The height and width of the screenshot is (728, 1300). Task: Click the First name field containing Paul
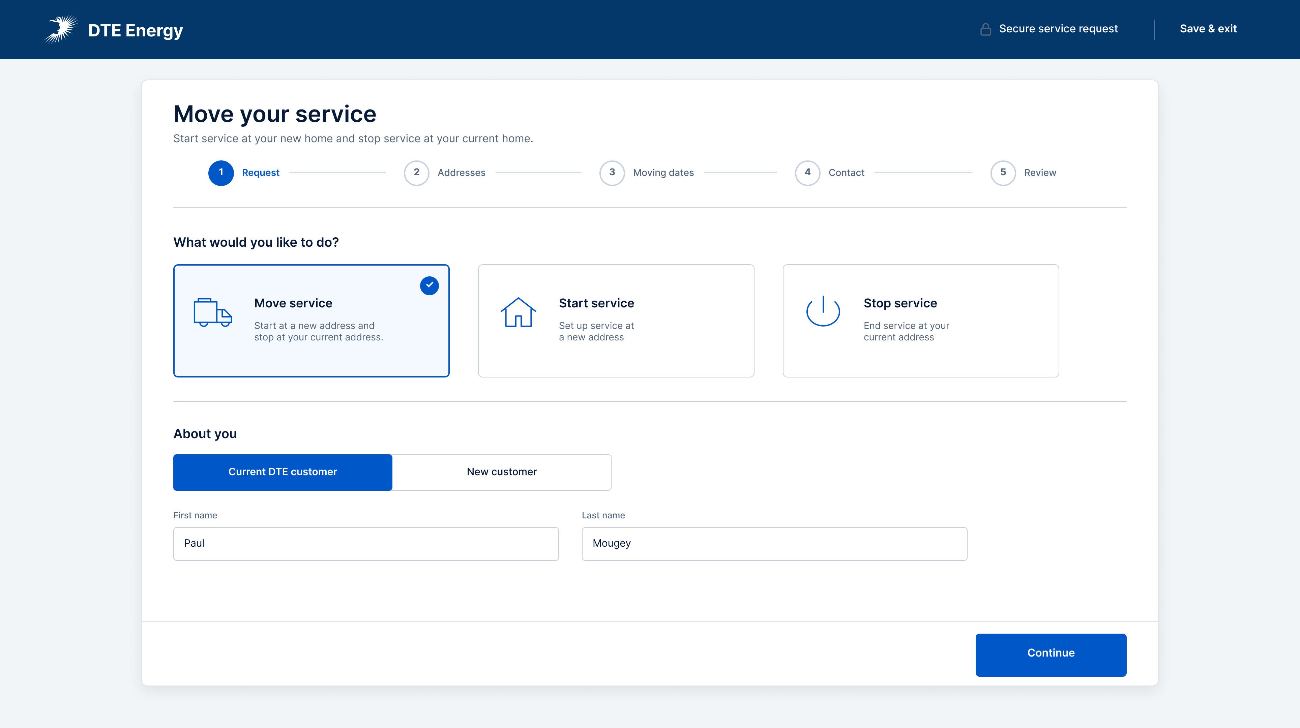pos(366,544)
